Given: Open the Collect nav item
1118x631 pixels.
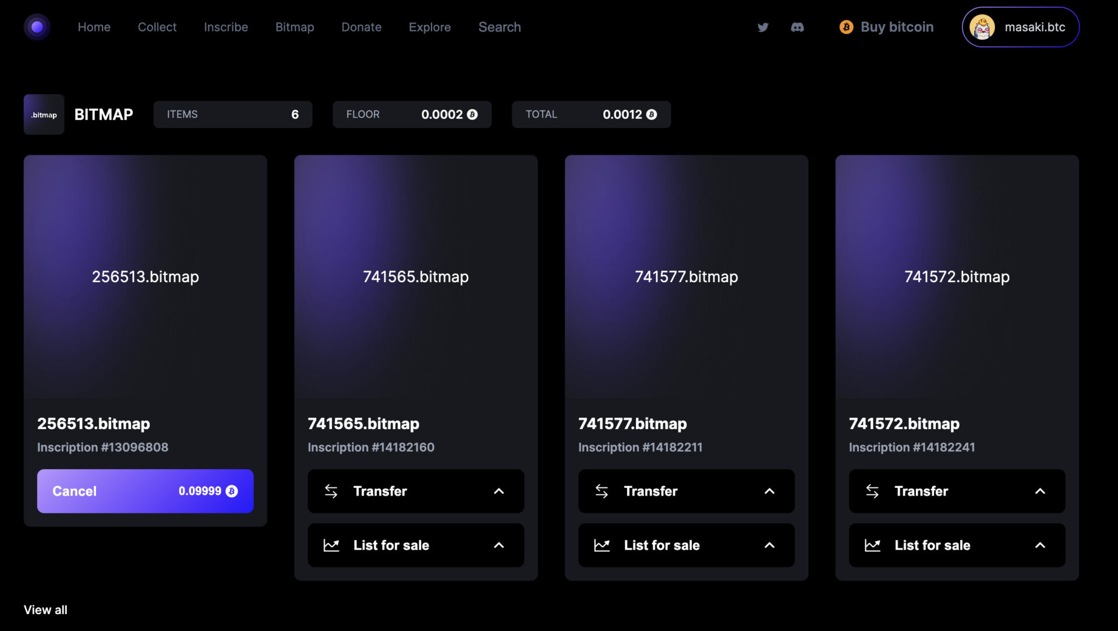Looking at the screenshot, I should [x=157, y=27].
